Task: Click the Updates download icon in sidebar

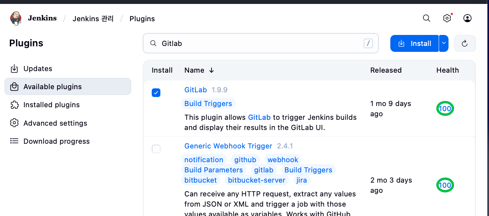Action: (14, 69)
